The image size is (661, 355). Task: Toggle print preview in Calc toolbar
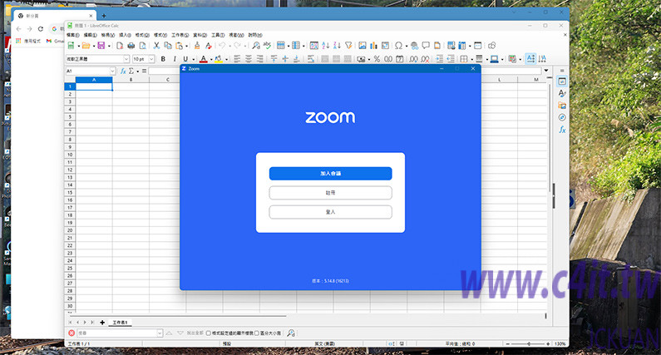pyautogui.click(x=142, y=46)
